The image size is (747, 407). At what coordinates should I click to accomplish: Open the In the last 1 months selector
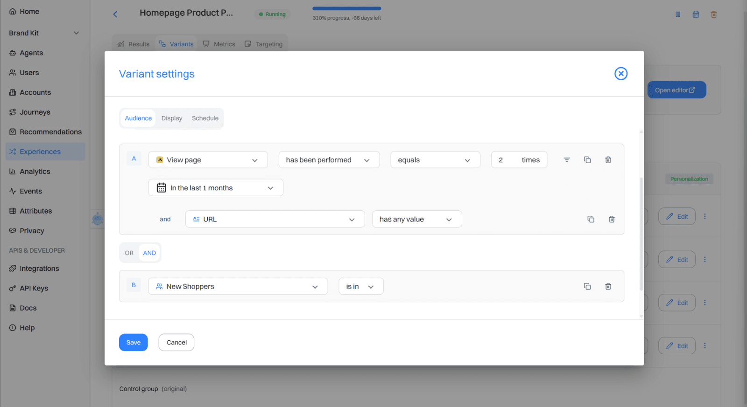point(216,188)
